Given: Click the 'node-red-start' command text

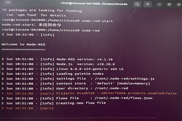Looking at the screenshot, I should coord(97,21).
